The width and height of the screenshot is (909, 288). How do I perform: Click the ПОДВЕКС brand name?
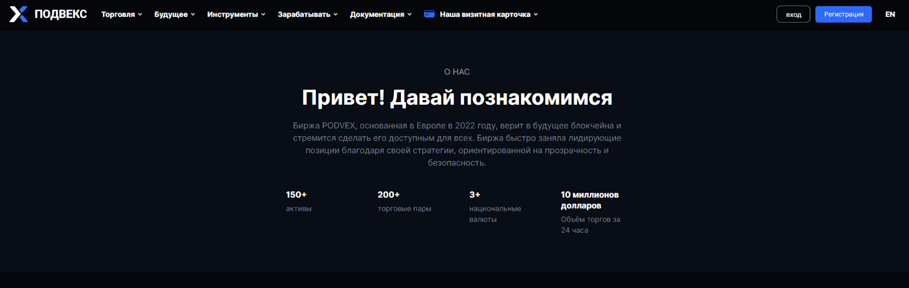[x=61, y=14]
